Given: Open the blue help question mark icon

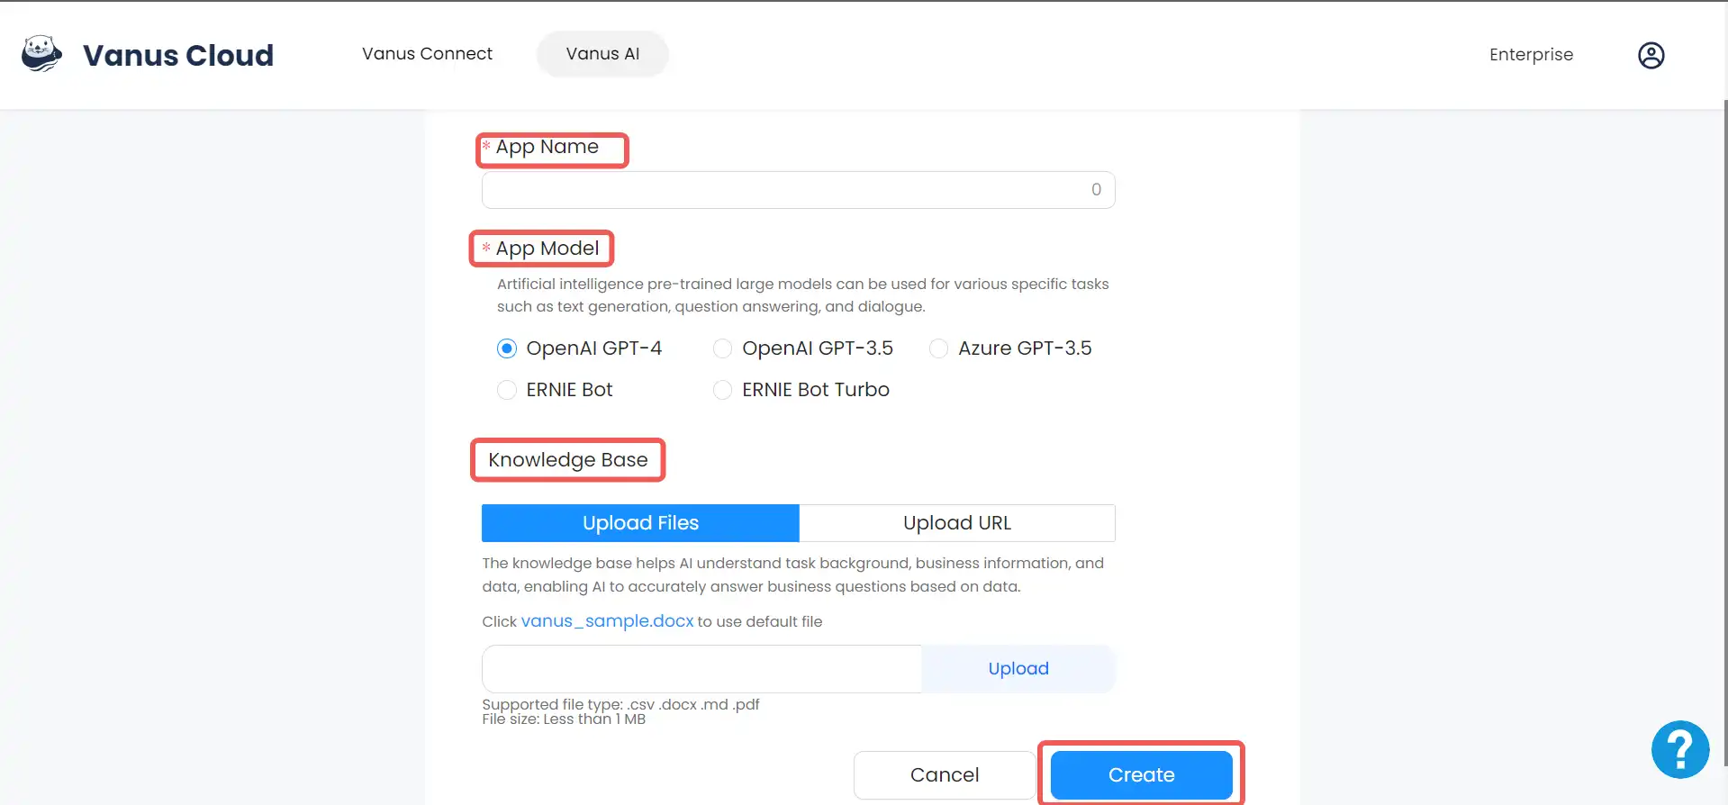Looking at the screenshot, I should coord(1679,749).
